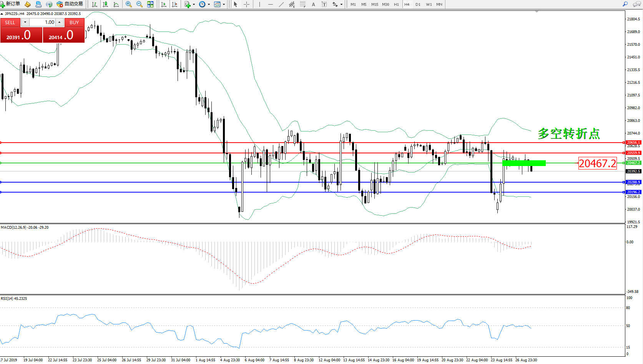
Task: Select the Crosshair tool
Action: point(246,4)
